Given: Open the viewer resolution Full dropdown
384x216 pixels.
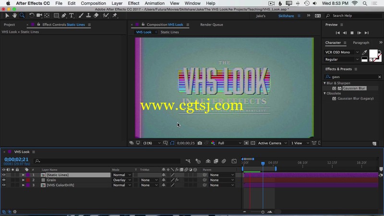Looking at the screenshot, I should tap(229, 143).
